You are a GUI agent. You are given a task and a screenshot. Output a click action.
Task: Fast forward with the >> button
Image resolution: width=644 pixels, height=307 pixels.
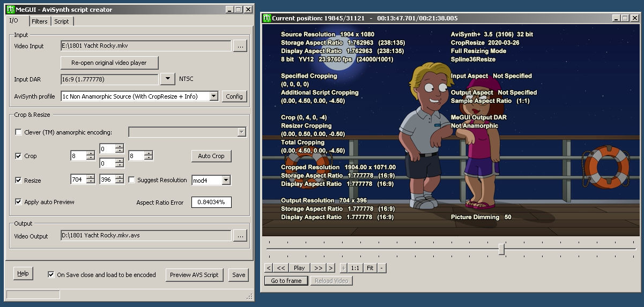[318, 268]
